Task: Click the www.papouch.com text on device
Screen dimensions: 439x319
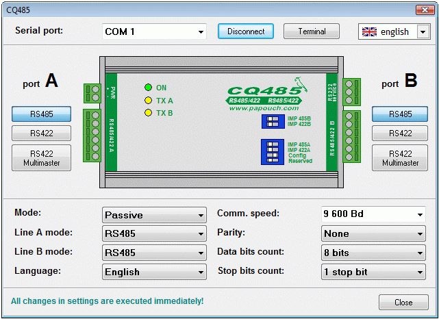Action: click(x=264, y=108)
